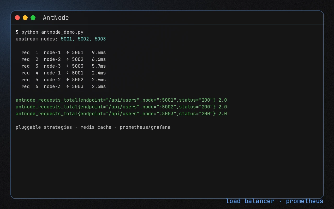This screenshot has width=334, height=209.
Task: Click the AntNode window title
Action: [x=56, y=18]
